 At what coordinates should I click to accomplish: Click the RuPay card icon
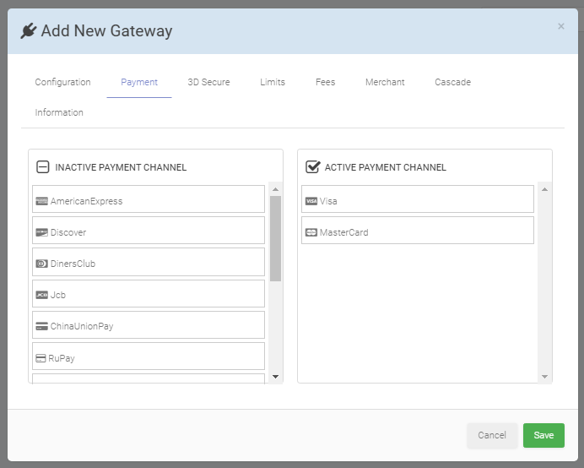41,358
